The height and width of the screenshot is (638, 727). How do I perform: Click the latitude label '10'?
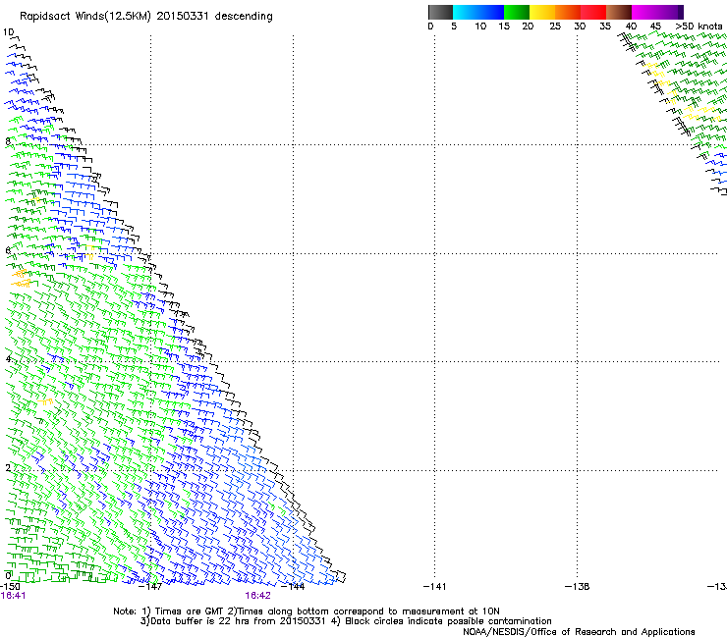[9, 32]
